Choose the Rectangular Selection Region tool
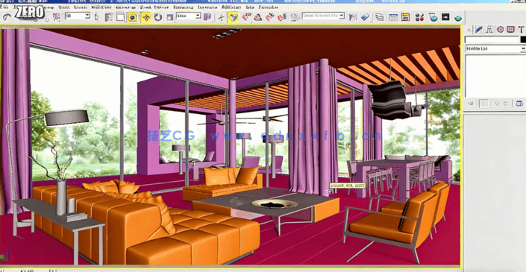526x272 pixels. pos(120,17)
